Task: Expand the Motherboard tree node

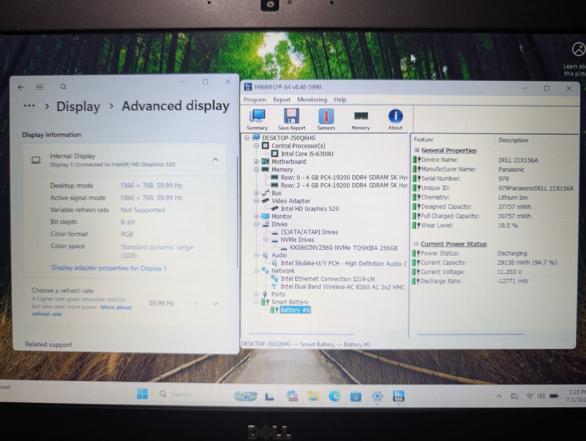Action: tap(256, 162)
